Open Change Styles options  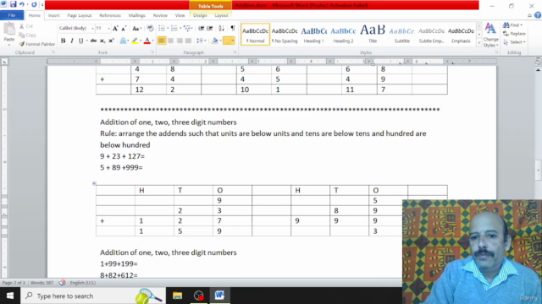tap(490, 35)
